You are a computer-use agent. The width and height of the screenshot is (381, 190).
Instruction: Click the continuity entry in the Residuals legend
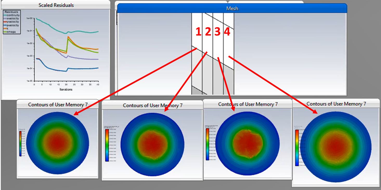point(13,15)
